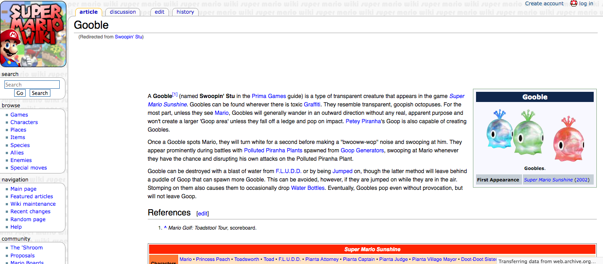Open Games in the browse menu
603x264 pixels.
(19, 115)
